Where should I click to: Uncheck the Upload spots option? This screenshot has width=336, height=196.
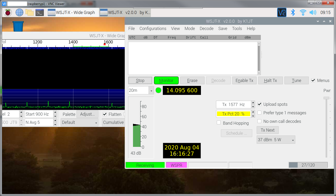pyautogui.click(x=260, y=104)
